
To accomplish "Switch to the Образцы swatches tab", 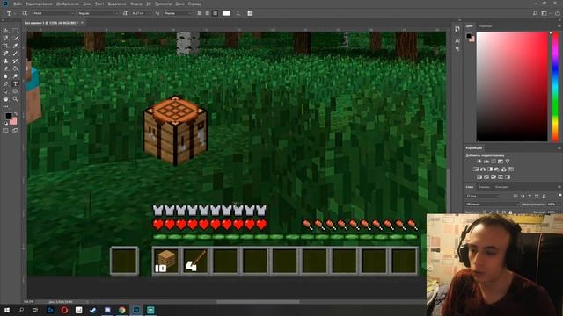I will click(485, 26).
